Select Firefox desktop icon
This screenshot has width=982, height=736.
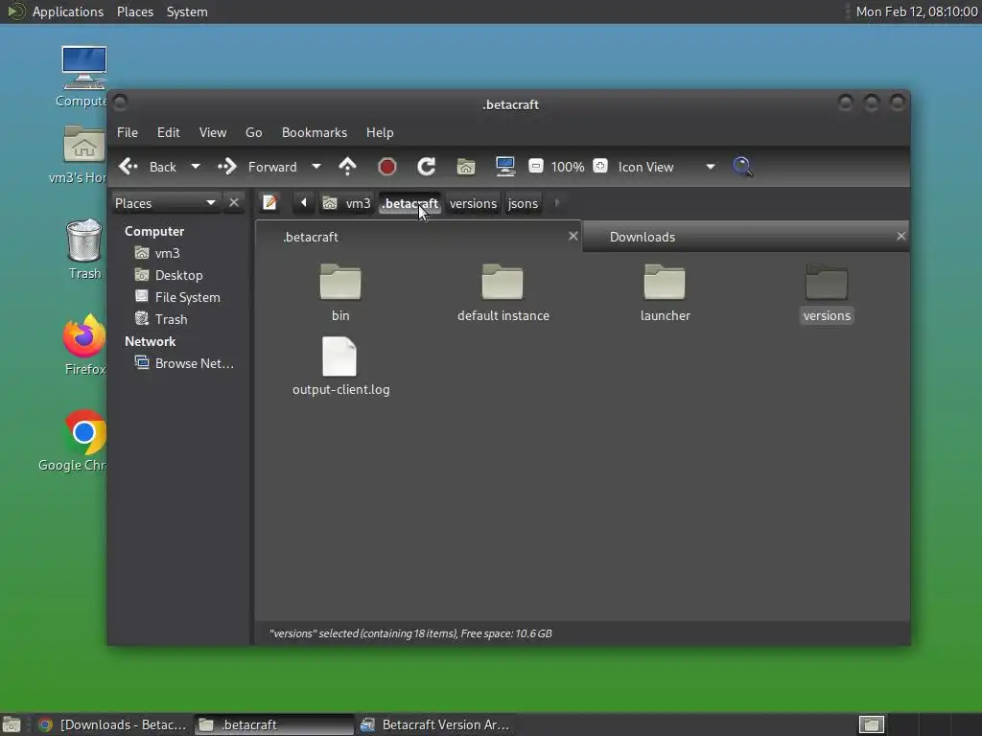click(84, 345)
